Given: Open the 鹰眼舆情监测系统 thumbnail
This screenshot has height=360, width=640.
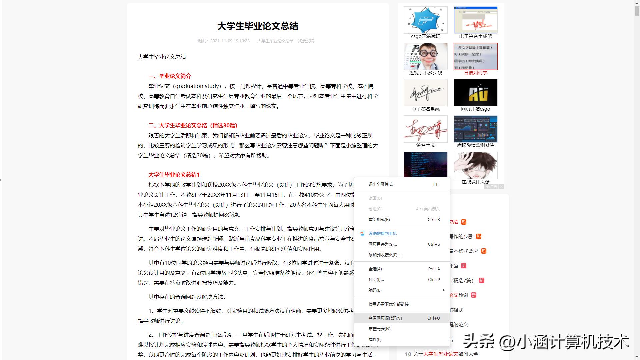Looking at the screenshot, I should [x=475, y=129].
